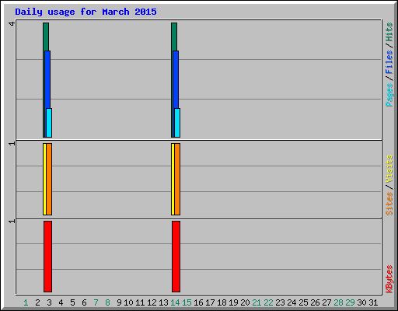
Task: Click day 2 on the date axis
Action: (37, 302)
